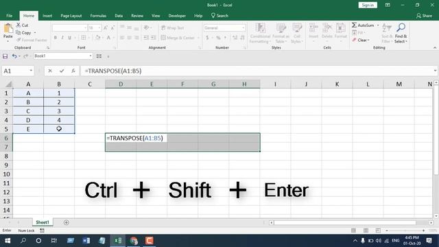
Task: Click in the formula bar text
Action: click(x=113, y=71)
